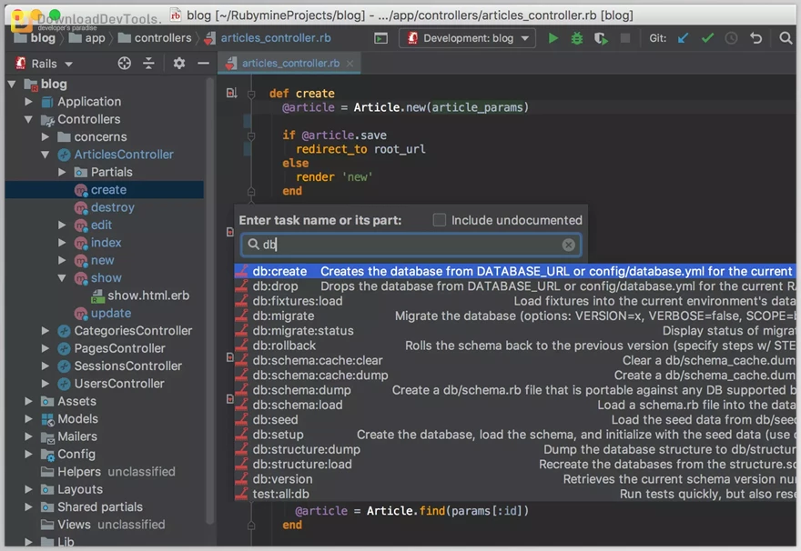Commit changes with green checkmark
The width and height of the screenshot is (801, 551).
(x=707, y=38)
